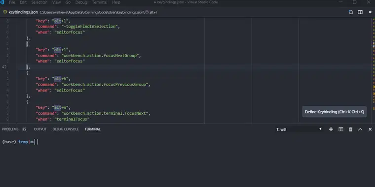Open the Terminal menu
Viewport: 375px width, 187px height.
pyautogui.click(x=100, y=2)
